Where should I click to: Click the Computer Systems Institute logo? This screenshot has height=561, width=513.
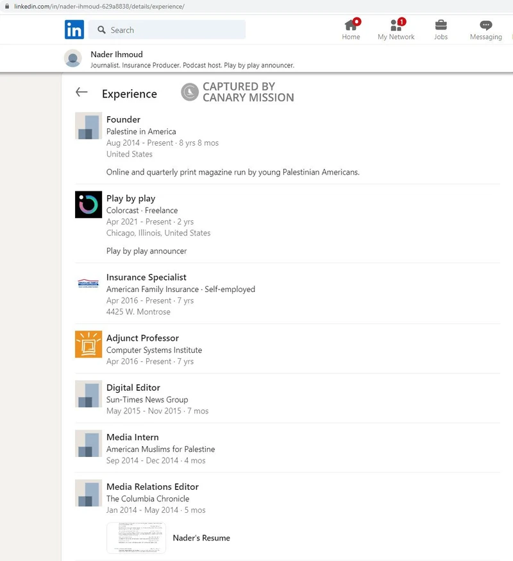pyautogui.click(x=88, y=344)
